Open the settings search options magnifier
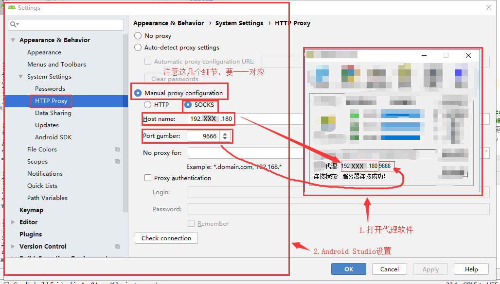500x284 pixels. 14,24
